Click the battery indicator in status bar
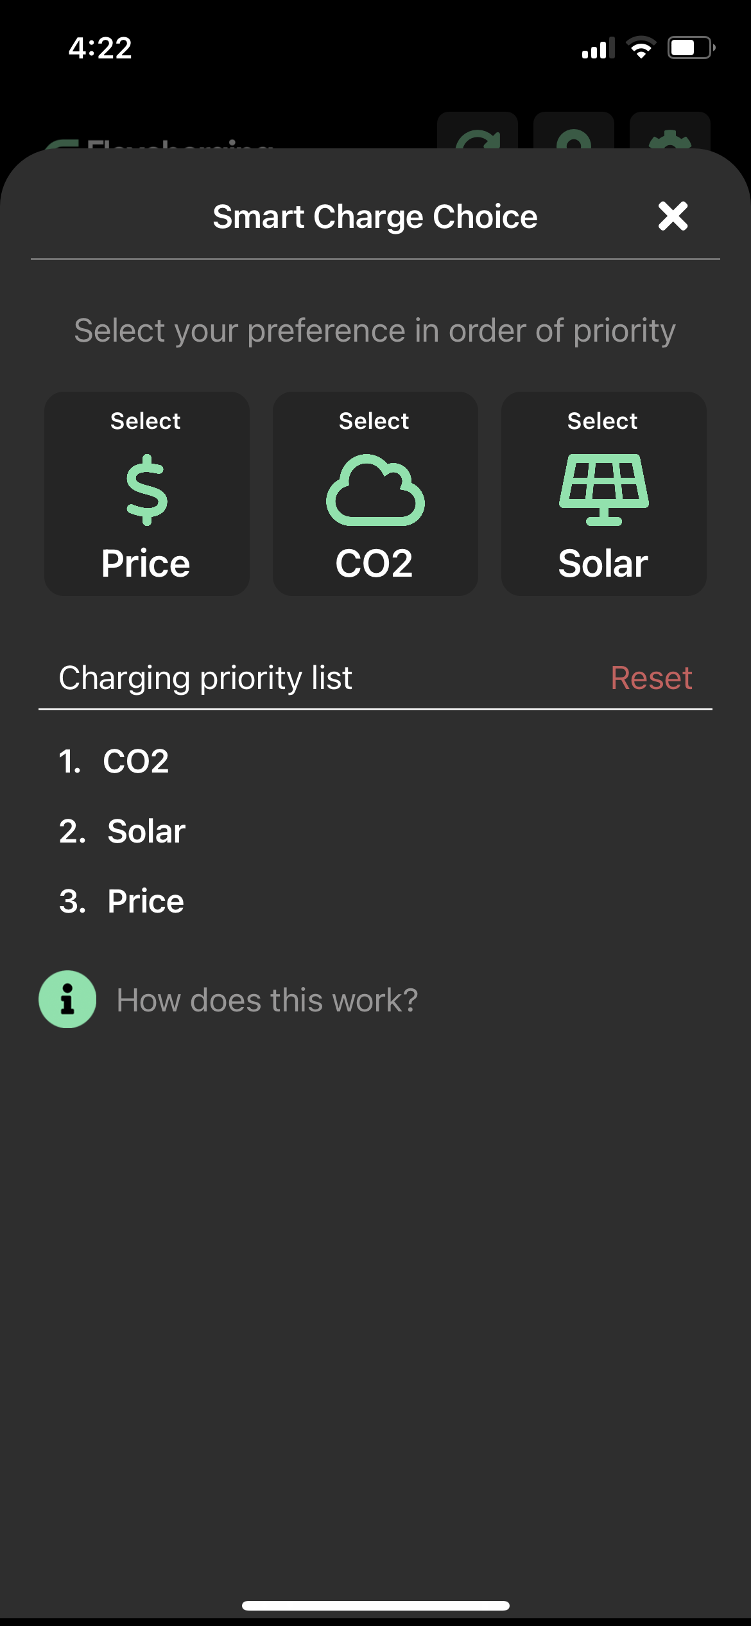Image resolution: width=751 pixels, height=1626 pixels. tap(691, 48)
